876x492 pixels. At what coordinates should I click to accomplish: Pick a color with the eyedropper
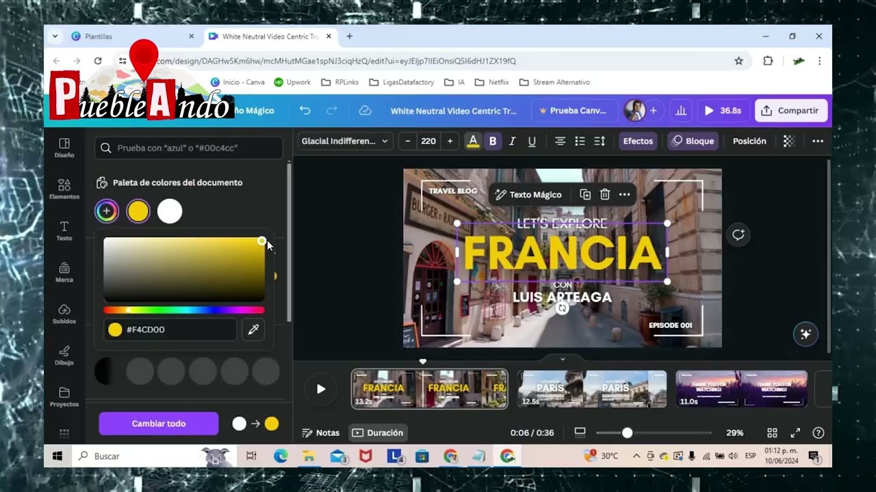click(x=253, y=329)
